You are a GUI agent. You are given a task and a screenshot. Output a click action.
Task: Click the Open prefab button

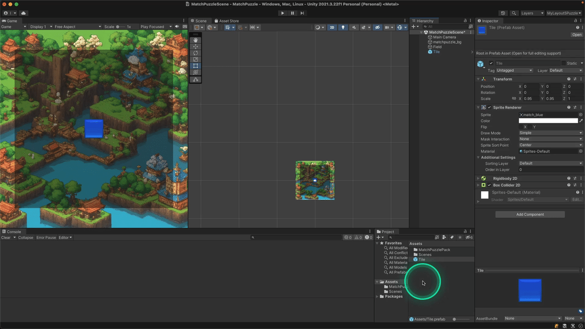pos(577,35)
